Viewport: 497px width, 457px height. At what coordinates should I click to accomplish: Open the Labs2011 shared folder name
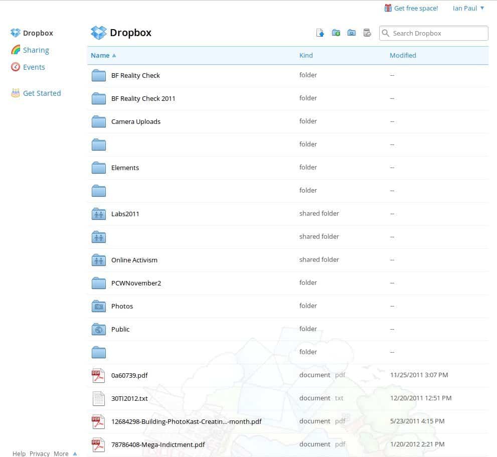coord(125,214)
